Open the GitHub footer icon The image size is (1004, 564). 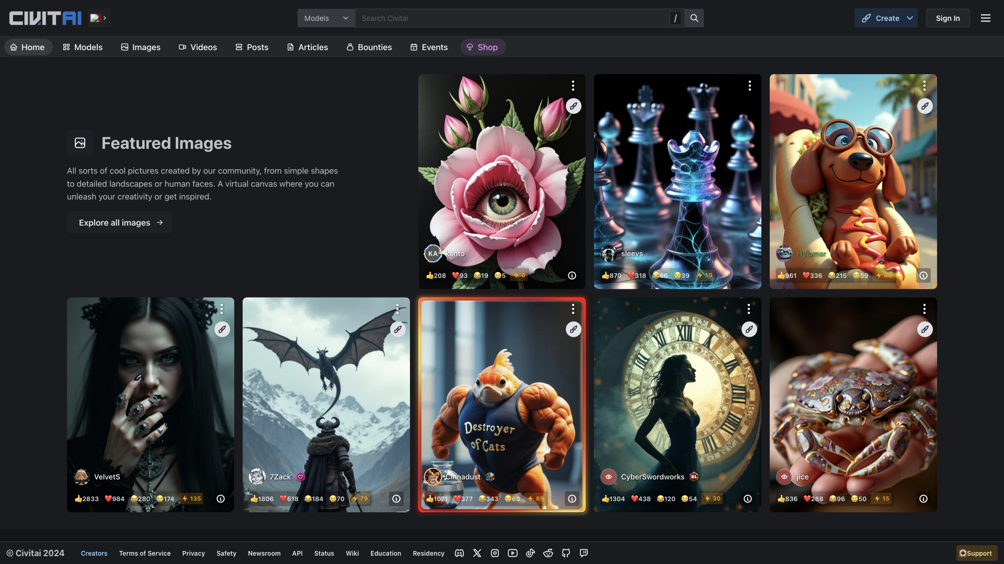[x=566, y=553]
